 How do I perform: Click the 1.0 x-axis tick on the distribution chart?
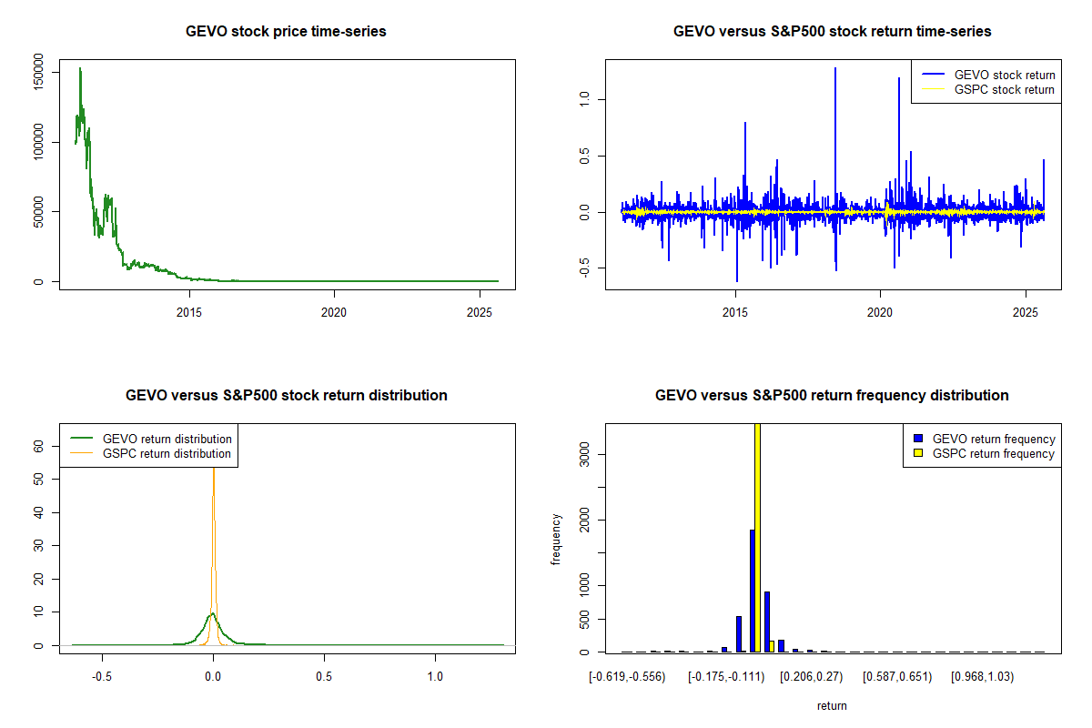pyautogui.click(x=435, y=676)
